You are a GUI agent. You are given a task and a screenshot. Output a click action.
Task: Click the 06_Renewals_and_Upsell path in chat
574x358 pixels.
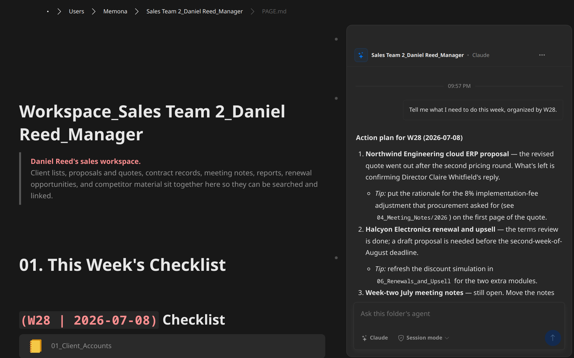pos(414,281)
